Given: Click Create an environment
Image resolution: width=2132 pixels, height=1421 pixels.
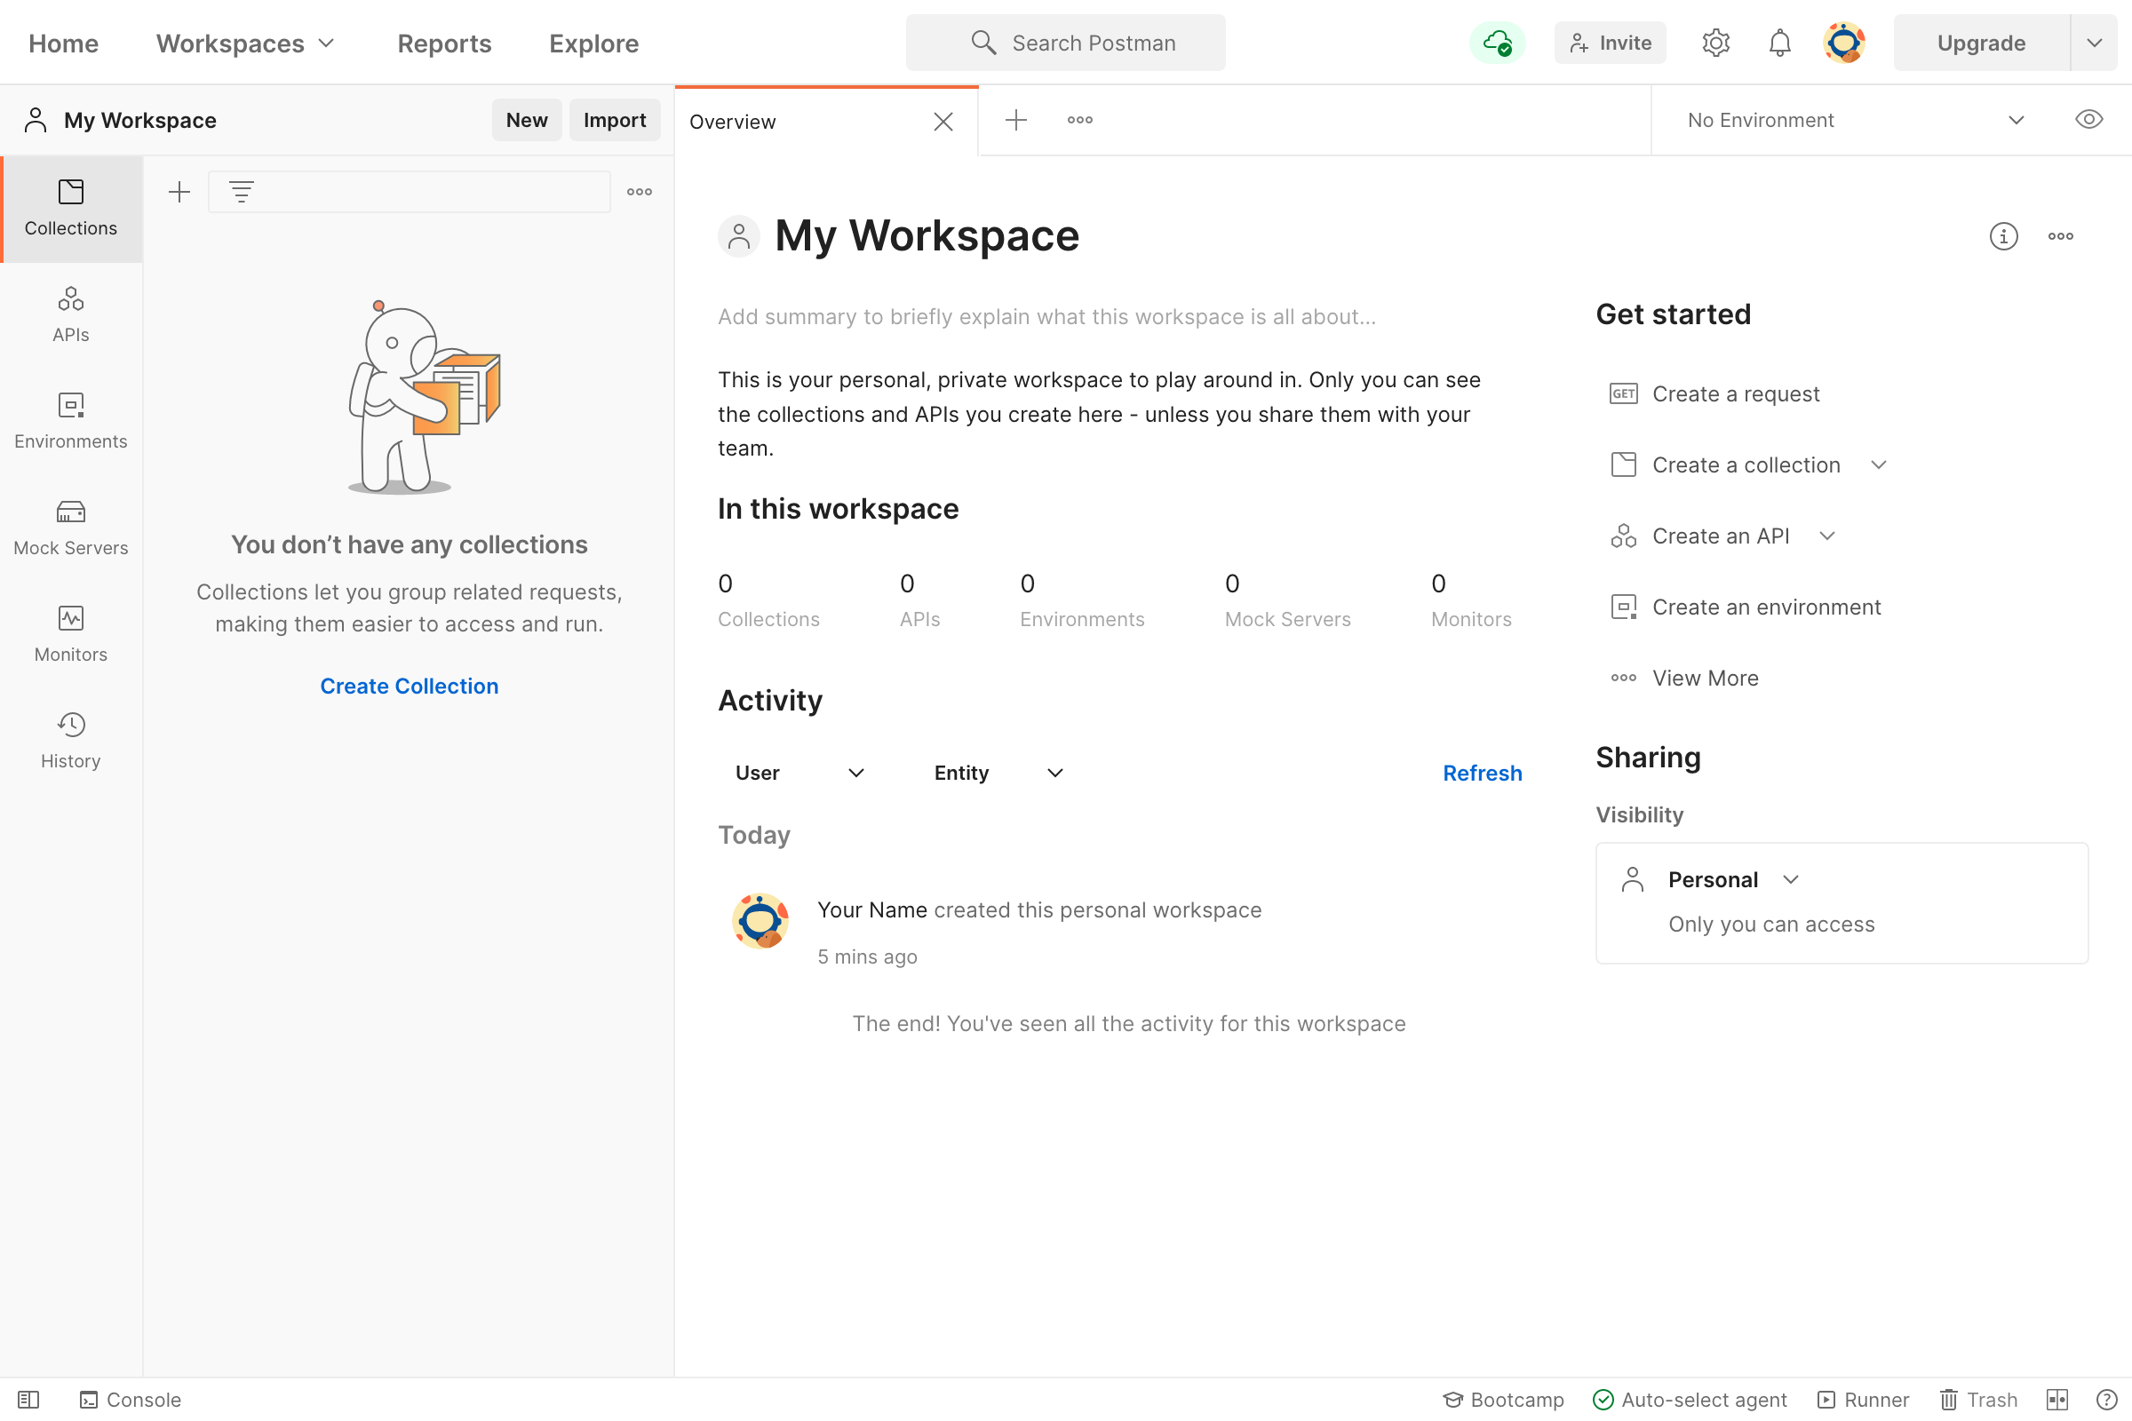Looking at the screenshot, I should 1745,607.
